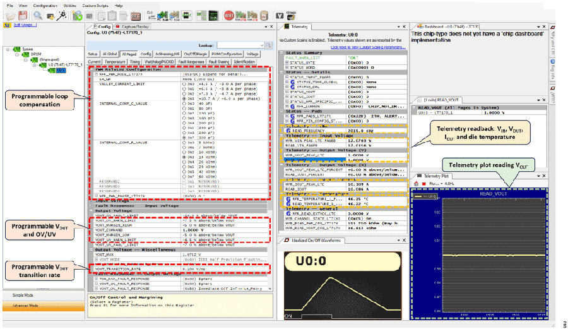The image size is (568, 329).
Task: Click the magnifying glass search toolbar icon
Action: (37, 14)
